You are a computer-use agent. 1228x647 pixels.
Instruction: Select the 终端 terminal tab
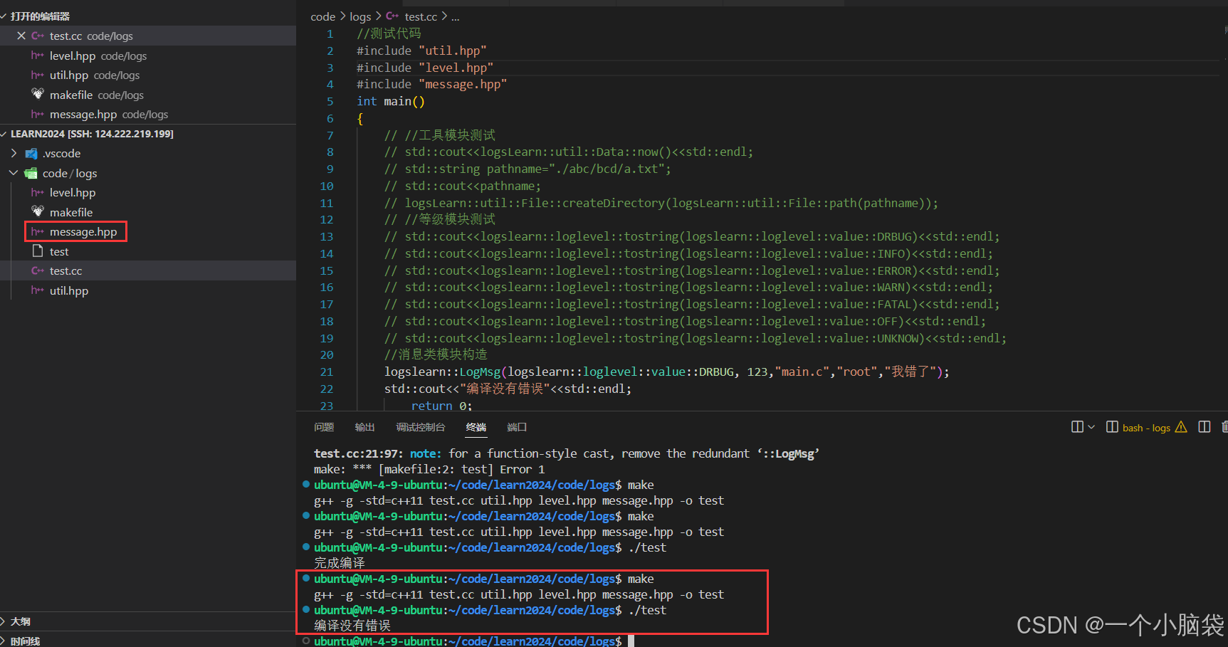point(476,427)
